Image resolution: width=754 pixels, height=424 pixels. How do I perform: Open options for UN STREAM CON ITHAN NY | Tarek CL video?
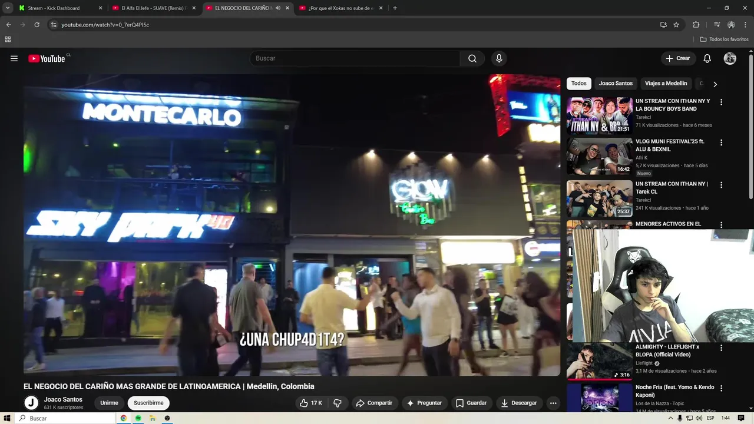[x=721, y=185]
